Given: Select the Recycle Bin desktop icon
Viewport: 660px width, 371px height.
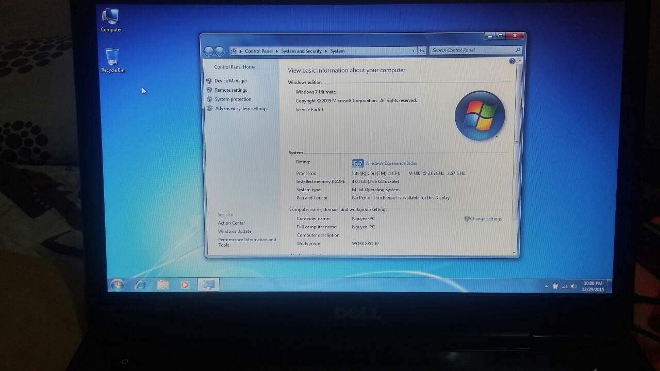Looking at the screenshot, I should coord(112,60).
